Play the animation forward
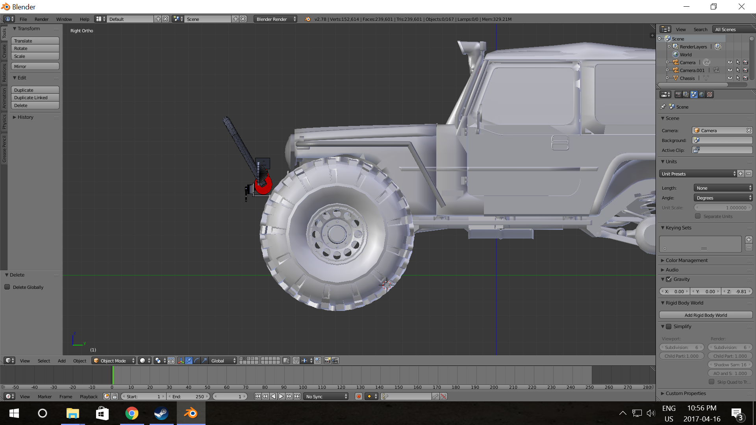This screenshot has height=425, width=756. 281,396
